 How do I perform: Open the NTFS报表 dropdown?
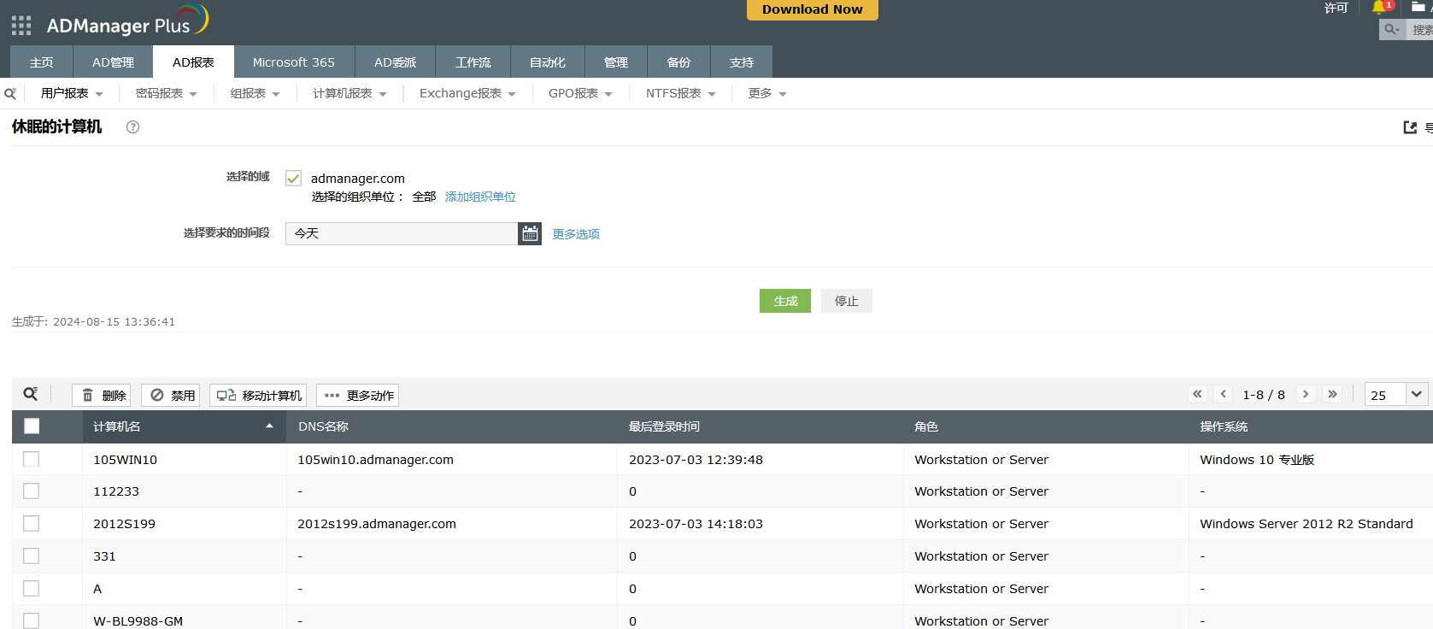coord(680,93)
